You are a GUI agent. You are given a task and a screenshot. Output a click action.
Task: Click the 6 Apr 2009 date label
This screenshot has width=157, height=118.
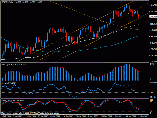click(x=55, y=116)
